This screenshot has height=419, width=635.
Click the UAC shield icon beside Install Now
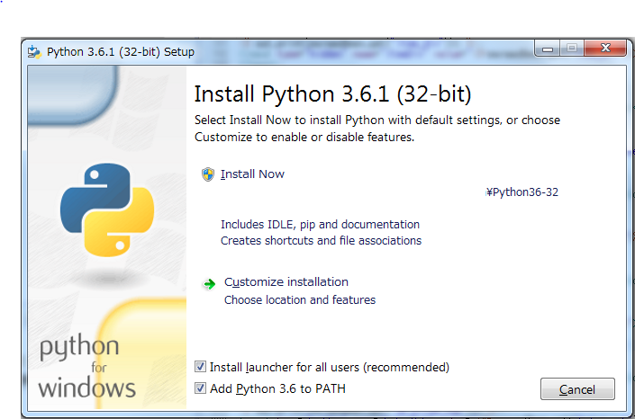point(208,174)
